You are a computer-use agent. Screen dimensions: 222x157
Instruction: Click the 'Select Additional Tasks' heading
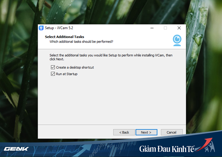[x=65, y=37]
